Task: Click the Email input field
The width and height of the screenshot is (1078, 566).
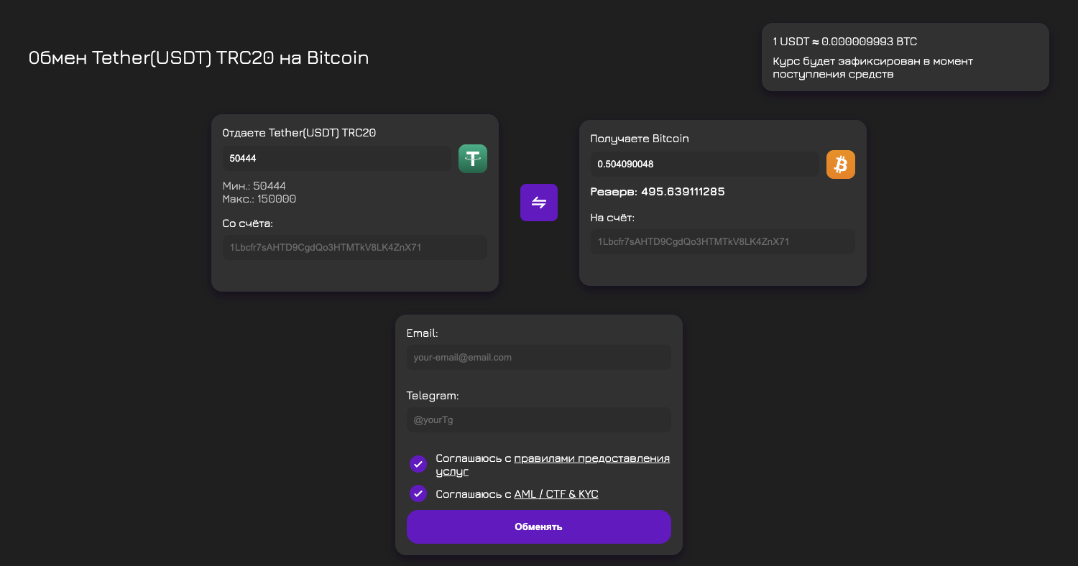Action: click(x=538, y=357)
